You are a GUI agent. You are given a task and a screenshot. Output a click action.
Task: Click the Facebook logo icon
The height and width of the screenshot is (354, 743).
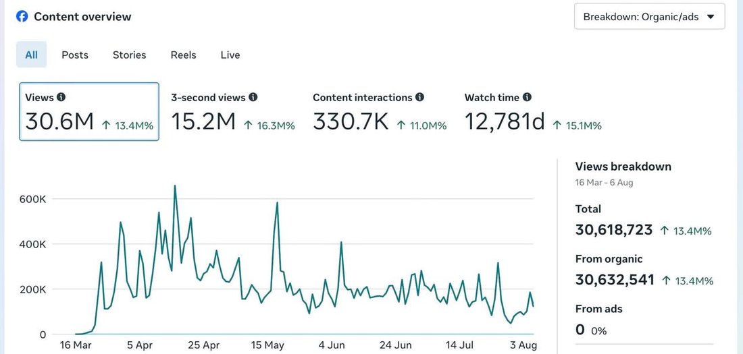pos(22,17)
